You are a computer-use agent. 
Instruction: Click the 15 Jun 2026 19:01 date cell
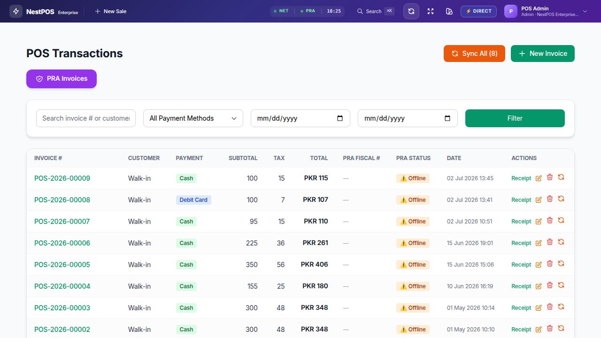click(470, 243)
